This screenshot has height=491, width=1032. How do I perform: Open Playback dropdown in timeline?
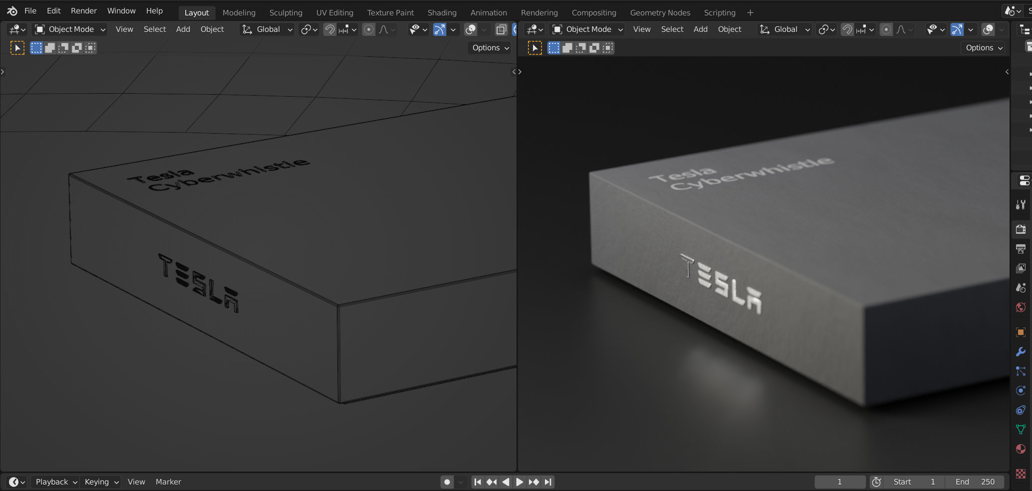pos(56,482)
